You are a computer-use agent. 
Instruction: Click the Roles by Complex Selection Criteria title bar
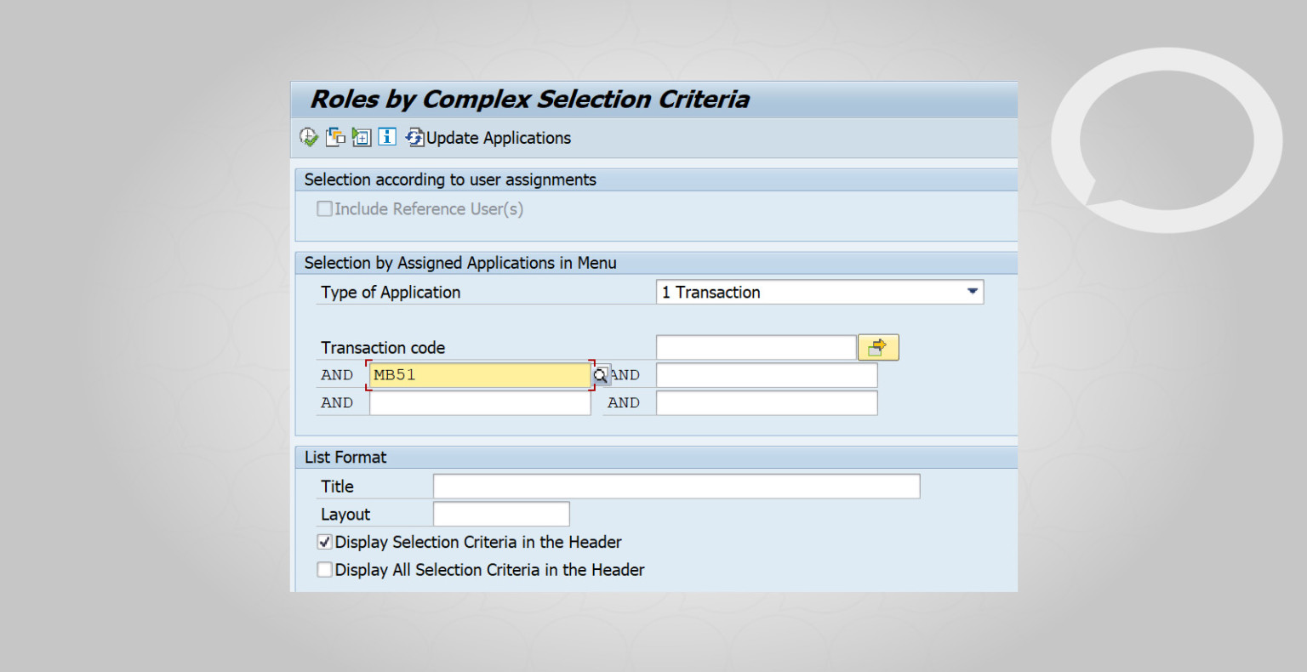coord(530,100)
